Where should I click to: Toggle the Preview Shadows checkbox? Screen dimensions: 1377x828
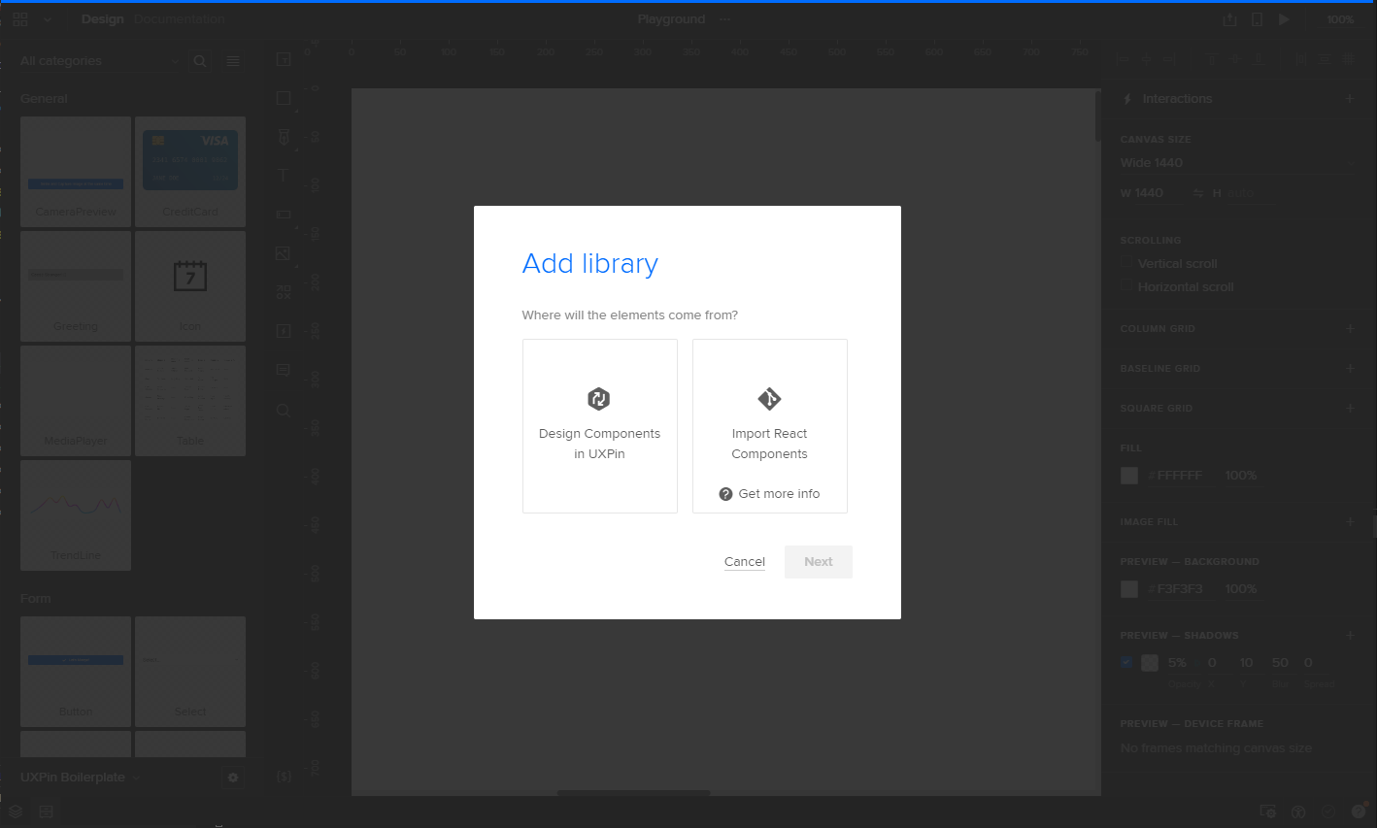pyautogui.click(x=1126, y=663)
